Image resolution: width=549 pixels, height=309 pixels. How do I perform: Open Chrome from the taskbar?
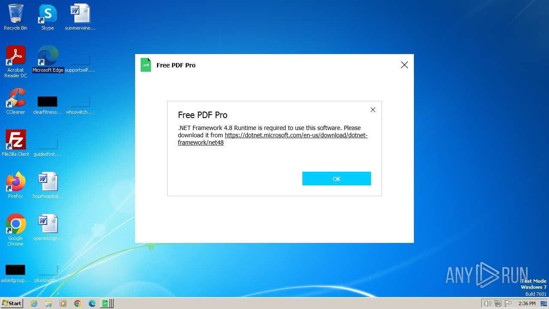point(78,303)
